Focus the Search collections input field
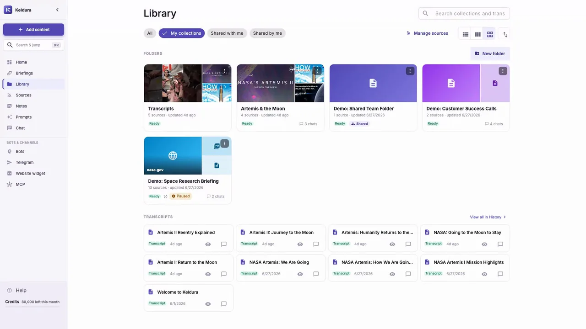 (x=464, y=13)
